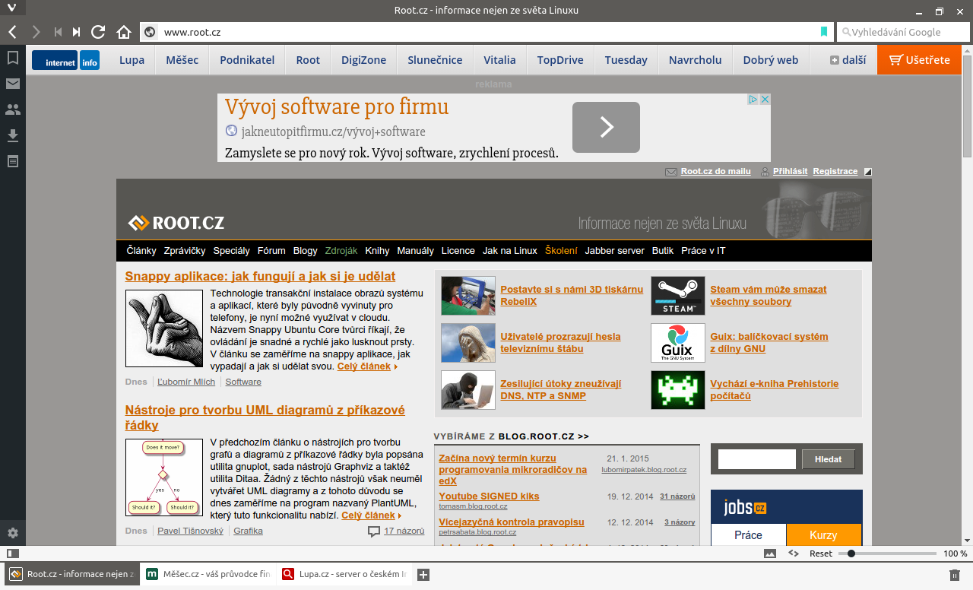This screenshot has height=590, width=973.
Task: Toggle image loading in status bar
Action: point(770,554)
